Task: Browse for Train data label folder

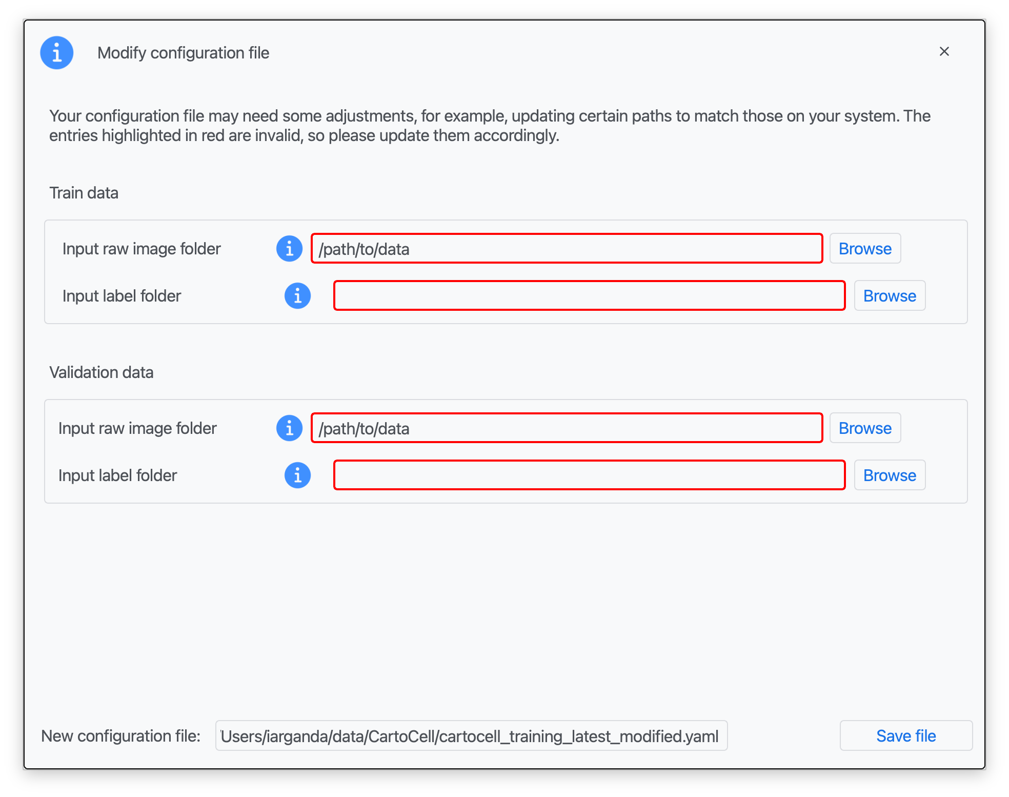Action: (890, 296)
